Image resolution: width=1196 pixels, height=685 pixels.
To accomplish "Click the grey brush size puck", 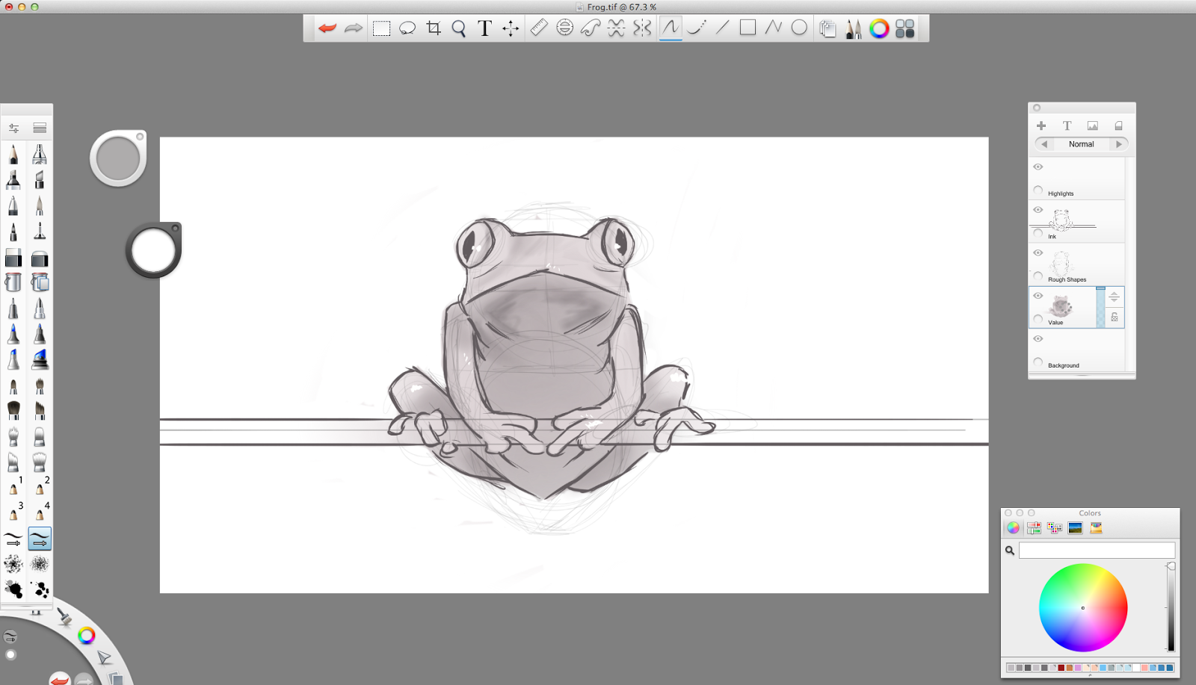I will 118,158.
